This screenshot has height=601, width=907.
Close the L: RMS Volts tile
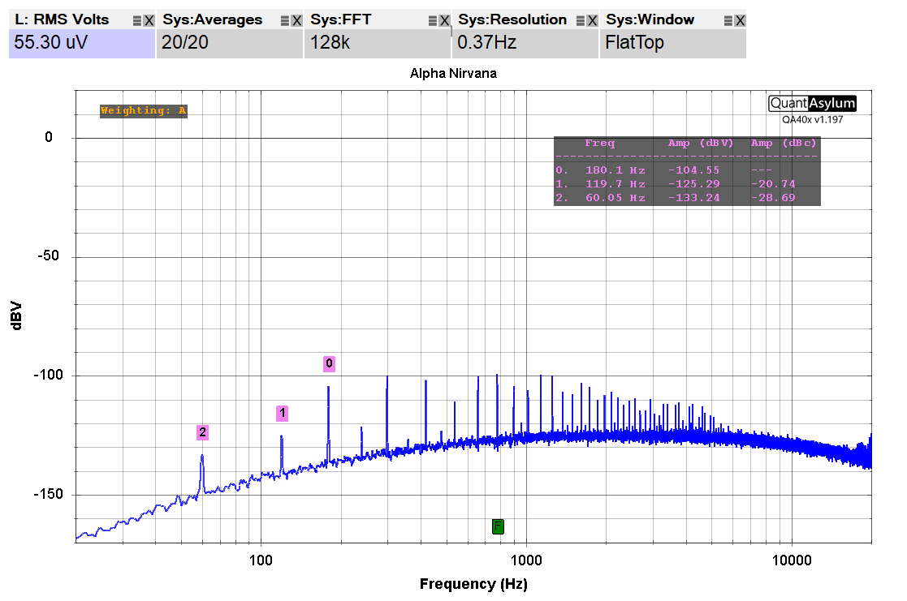(149, 21)
